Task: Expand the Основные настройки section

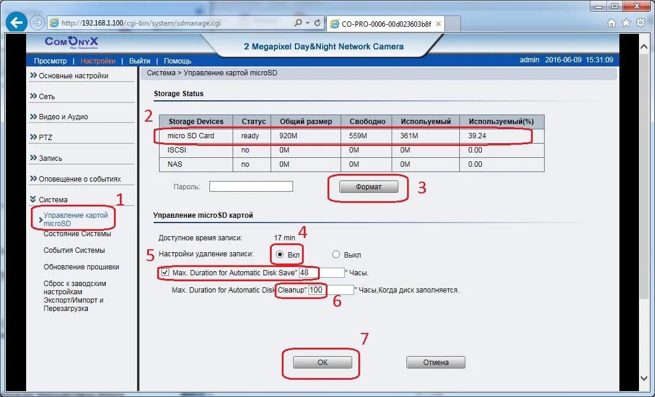Action: pyautogui.click(x=73, y=75)
